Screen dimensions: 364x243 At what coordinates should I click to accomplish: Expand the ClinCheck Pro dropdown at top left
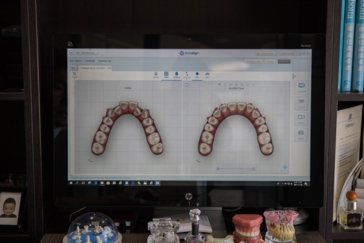point(87,53)
